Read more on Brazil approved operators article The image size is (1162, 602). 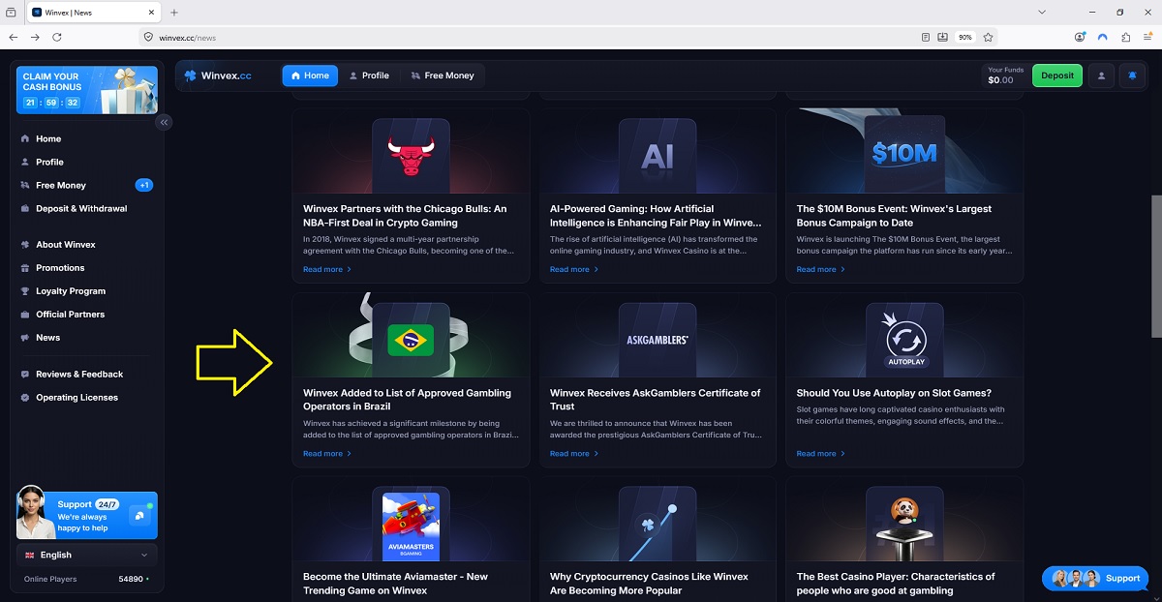click(x=327, y=453)
